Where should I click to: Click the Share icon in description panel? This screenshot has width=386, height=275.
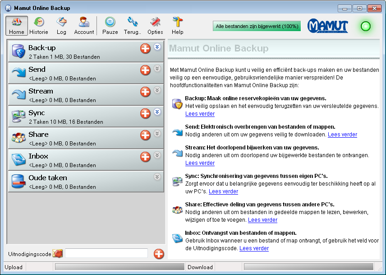click(x=177, y=210)
